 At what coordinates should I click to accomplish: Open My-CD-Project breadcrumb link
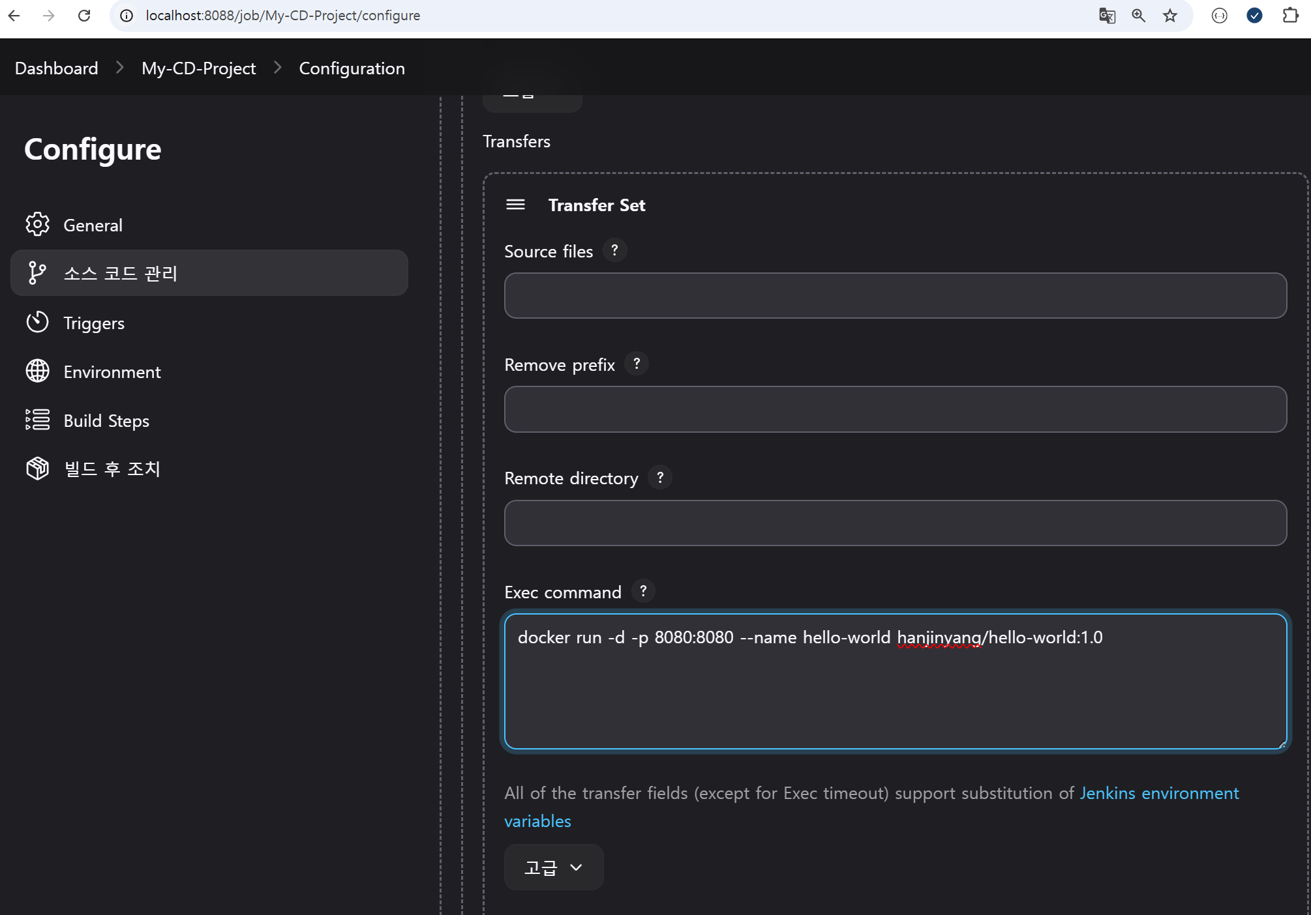198,68
